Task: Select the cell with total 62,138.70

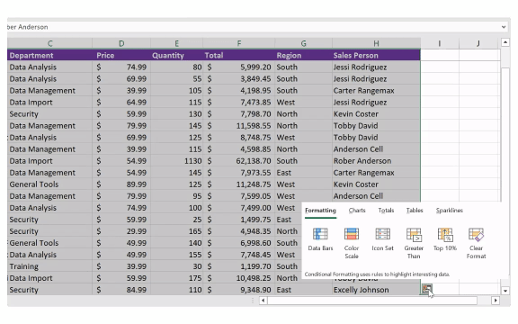Action: pyautogui.click(x=239, y=161)
